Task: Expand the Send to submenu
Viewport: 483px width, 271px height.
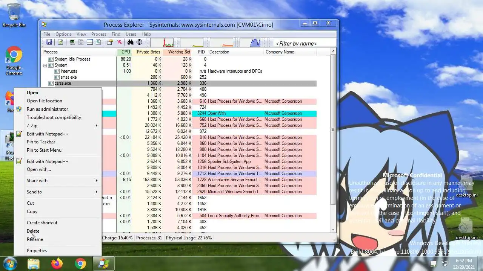Action: [58, 192]
